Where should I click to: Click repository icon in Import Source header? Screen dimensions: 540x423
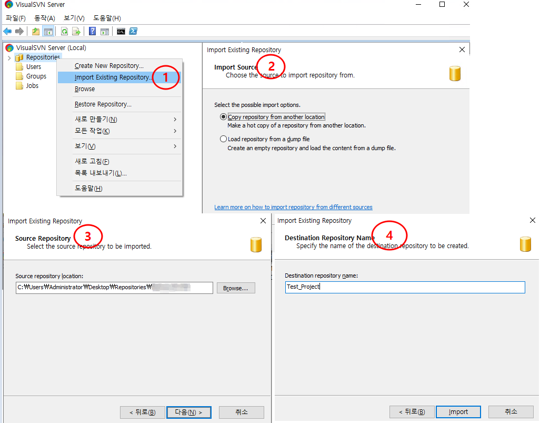455,73
